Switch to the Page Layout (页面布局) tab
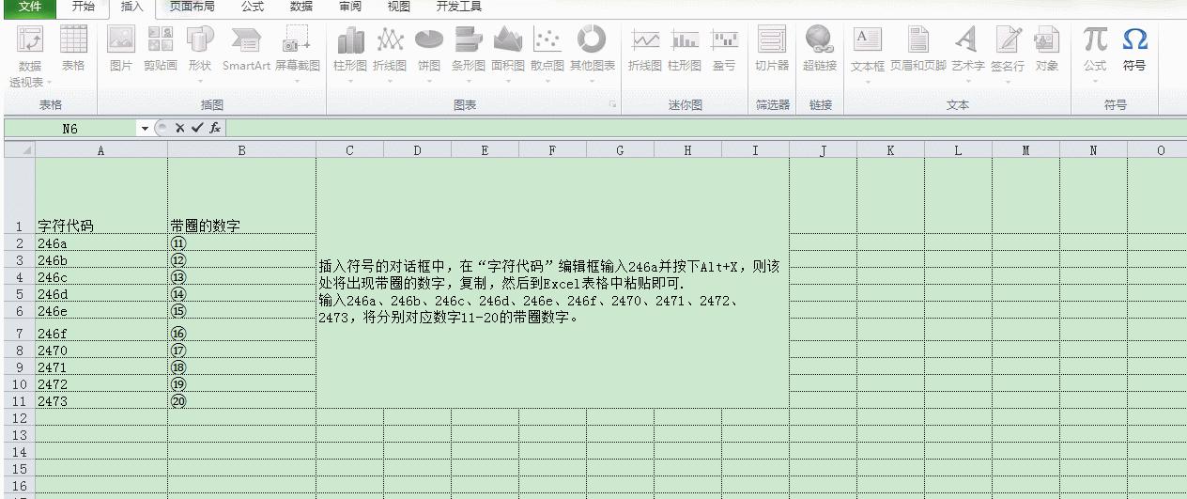The image size is (1187, 499). [192, 7]
